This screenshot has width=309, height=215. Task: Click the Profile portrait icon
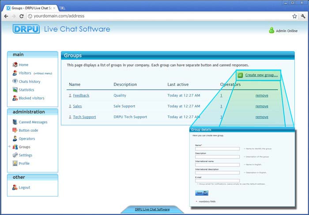15,163
